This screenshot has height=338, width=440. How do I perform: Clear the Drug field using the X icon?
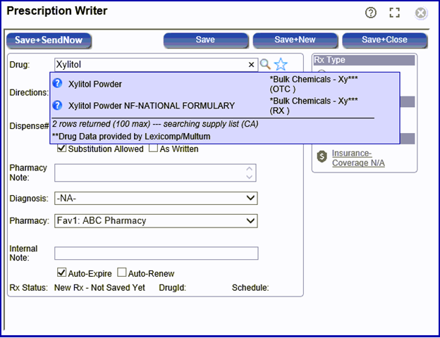coord(251,65)
